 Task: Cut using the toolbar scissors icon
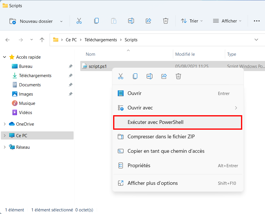coord(79,21)
